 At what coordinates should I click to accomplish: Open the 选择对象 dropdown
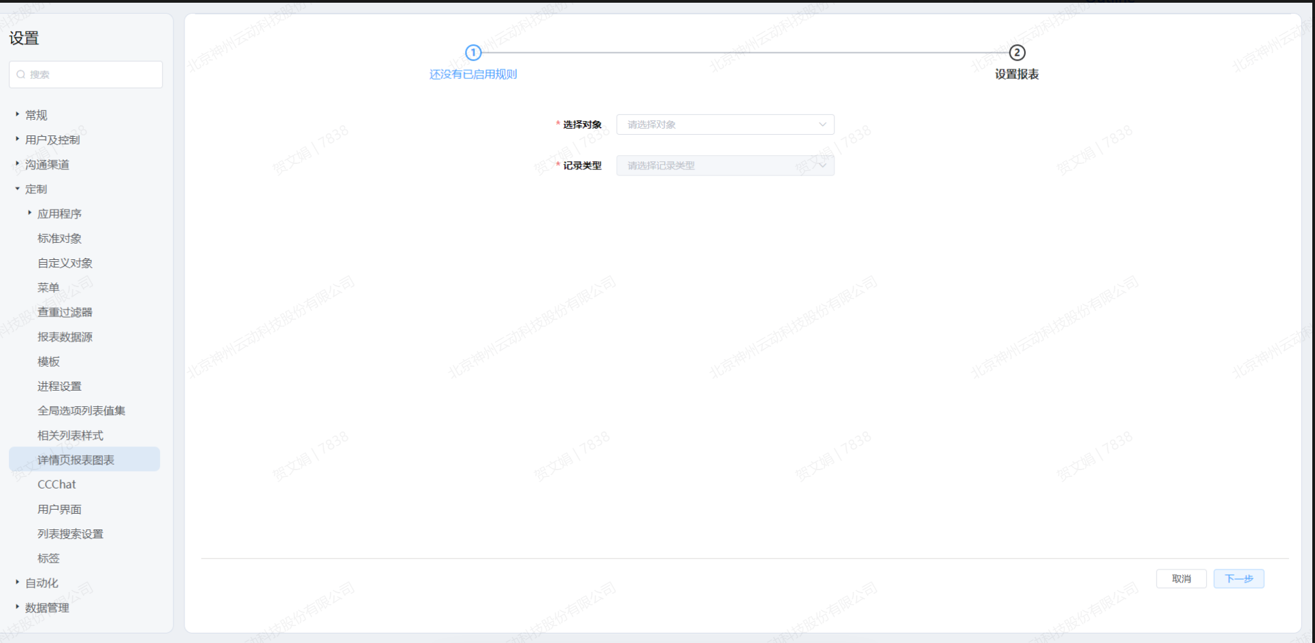point(725,125)
